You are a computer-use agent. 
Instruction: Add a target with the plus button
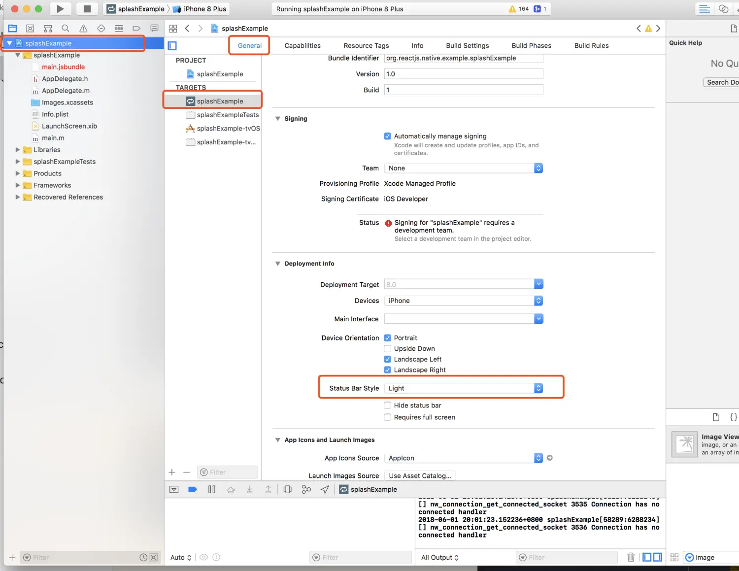click(172, 472)
